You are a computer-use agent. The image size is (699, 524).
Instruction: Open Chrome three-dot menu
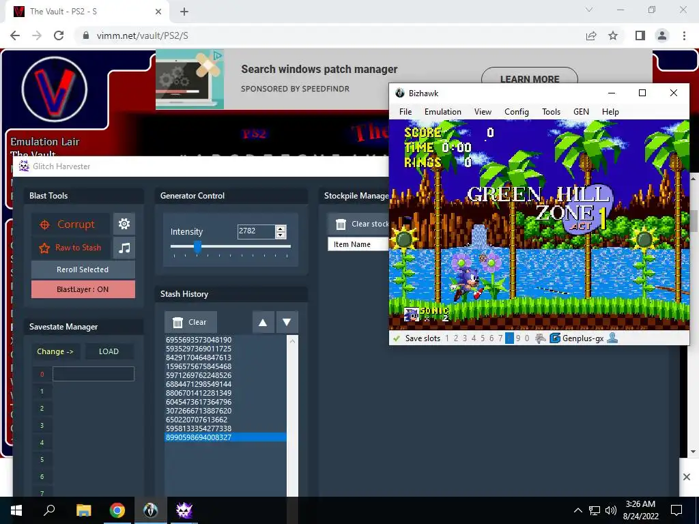pyautogui.click(x=684, y=35)
